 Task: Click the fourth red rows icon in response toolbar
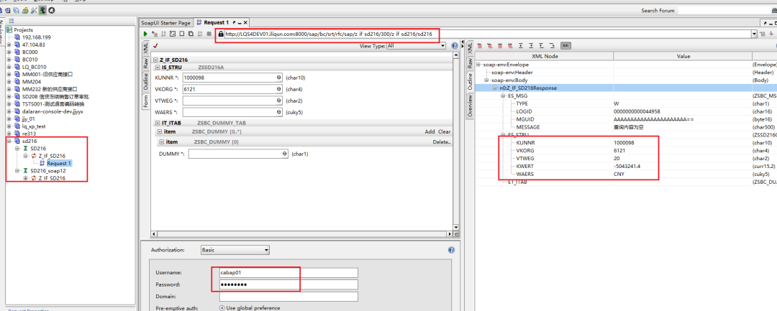click(x=510, y=45)
